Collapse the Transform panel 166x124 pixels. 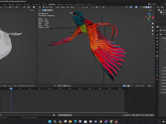tap(163, 38)
